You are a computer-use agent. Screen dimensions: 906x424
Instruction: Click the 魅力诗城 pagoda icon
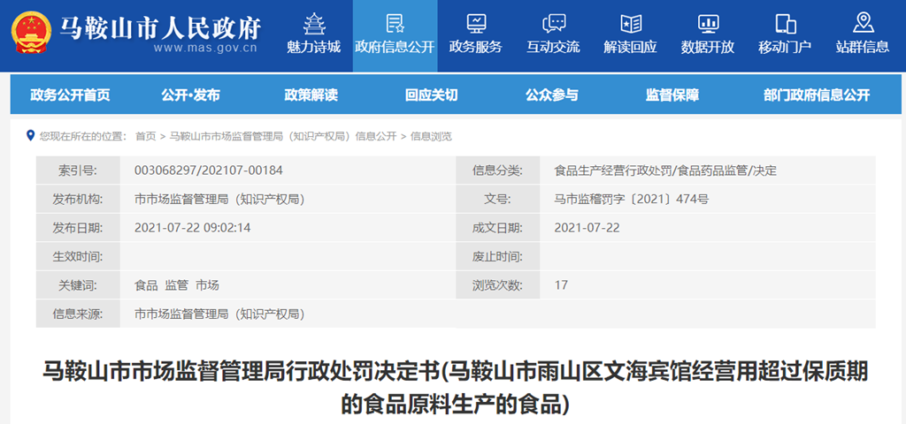(314, 23)
